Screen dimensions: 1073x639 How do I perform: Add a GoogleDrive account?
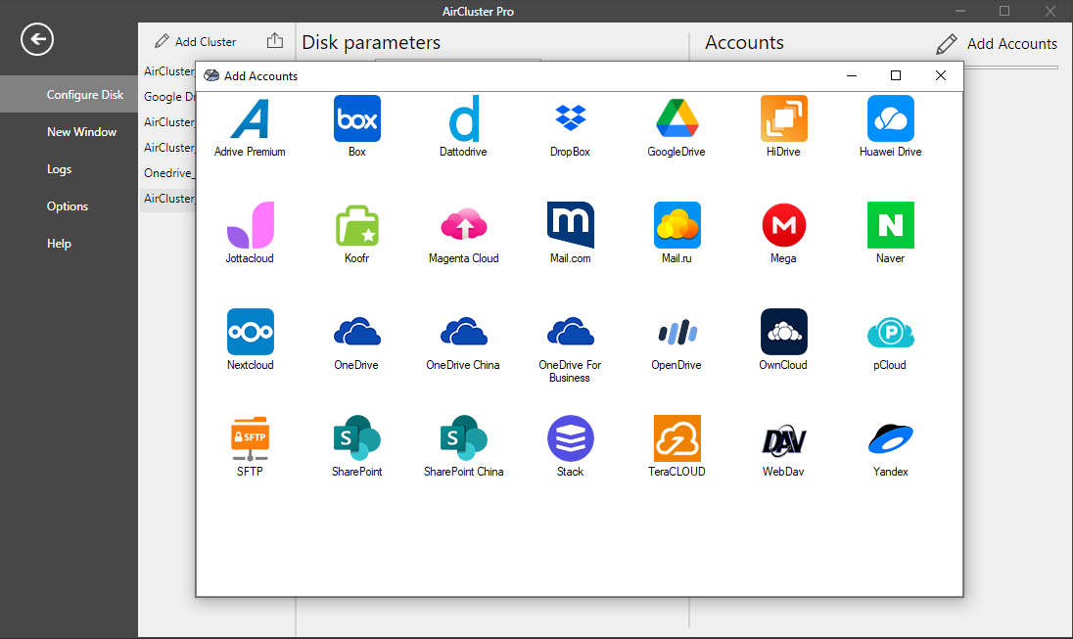676,119
